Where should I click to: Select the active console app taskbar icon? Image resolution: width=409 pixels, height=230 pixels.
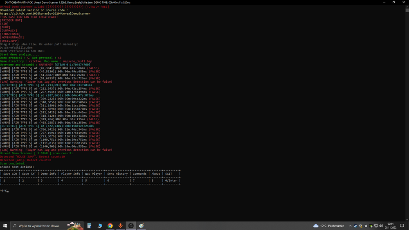(x=131, y=226)
